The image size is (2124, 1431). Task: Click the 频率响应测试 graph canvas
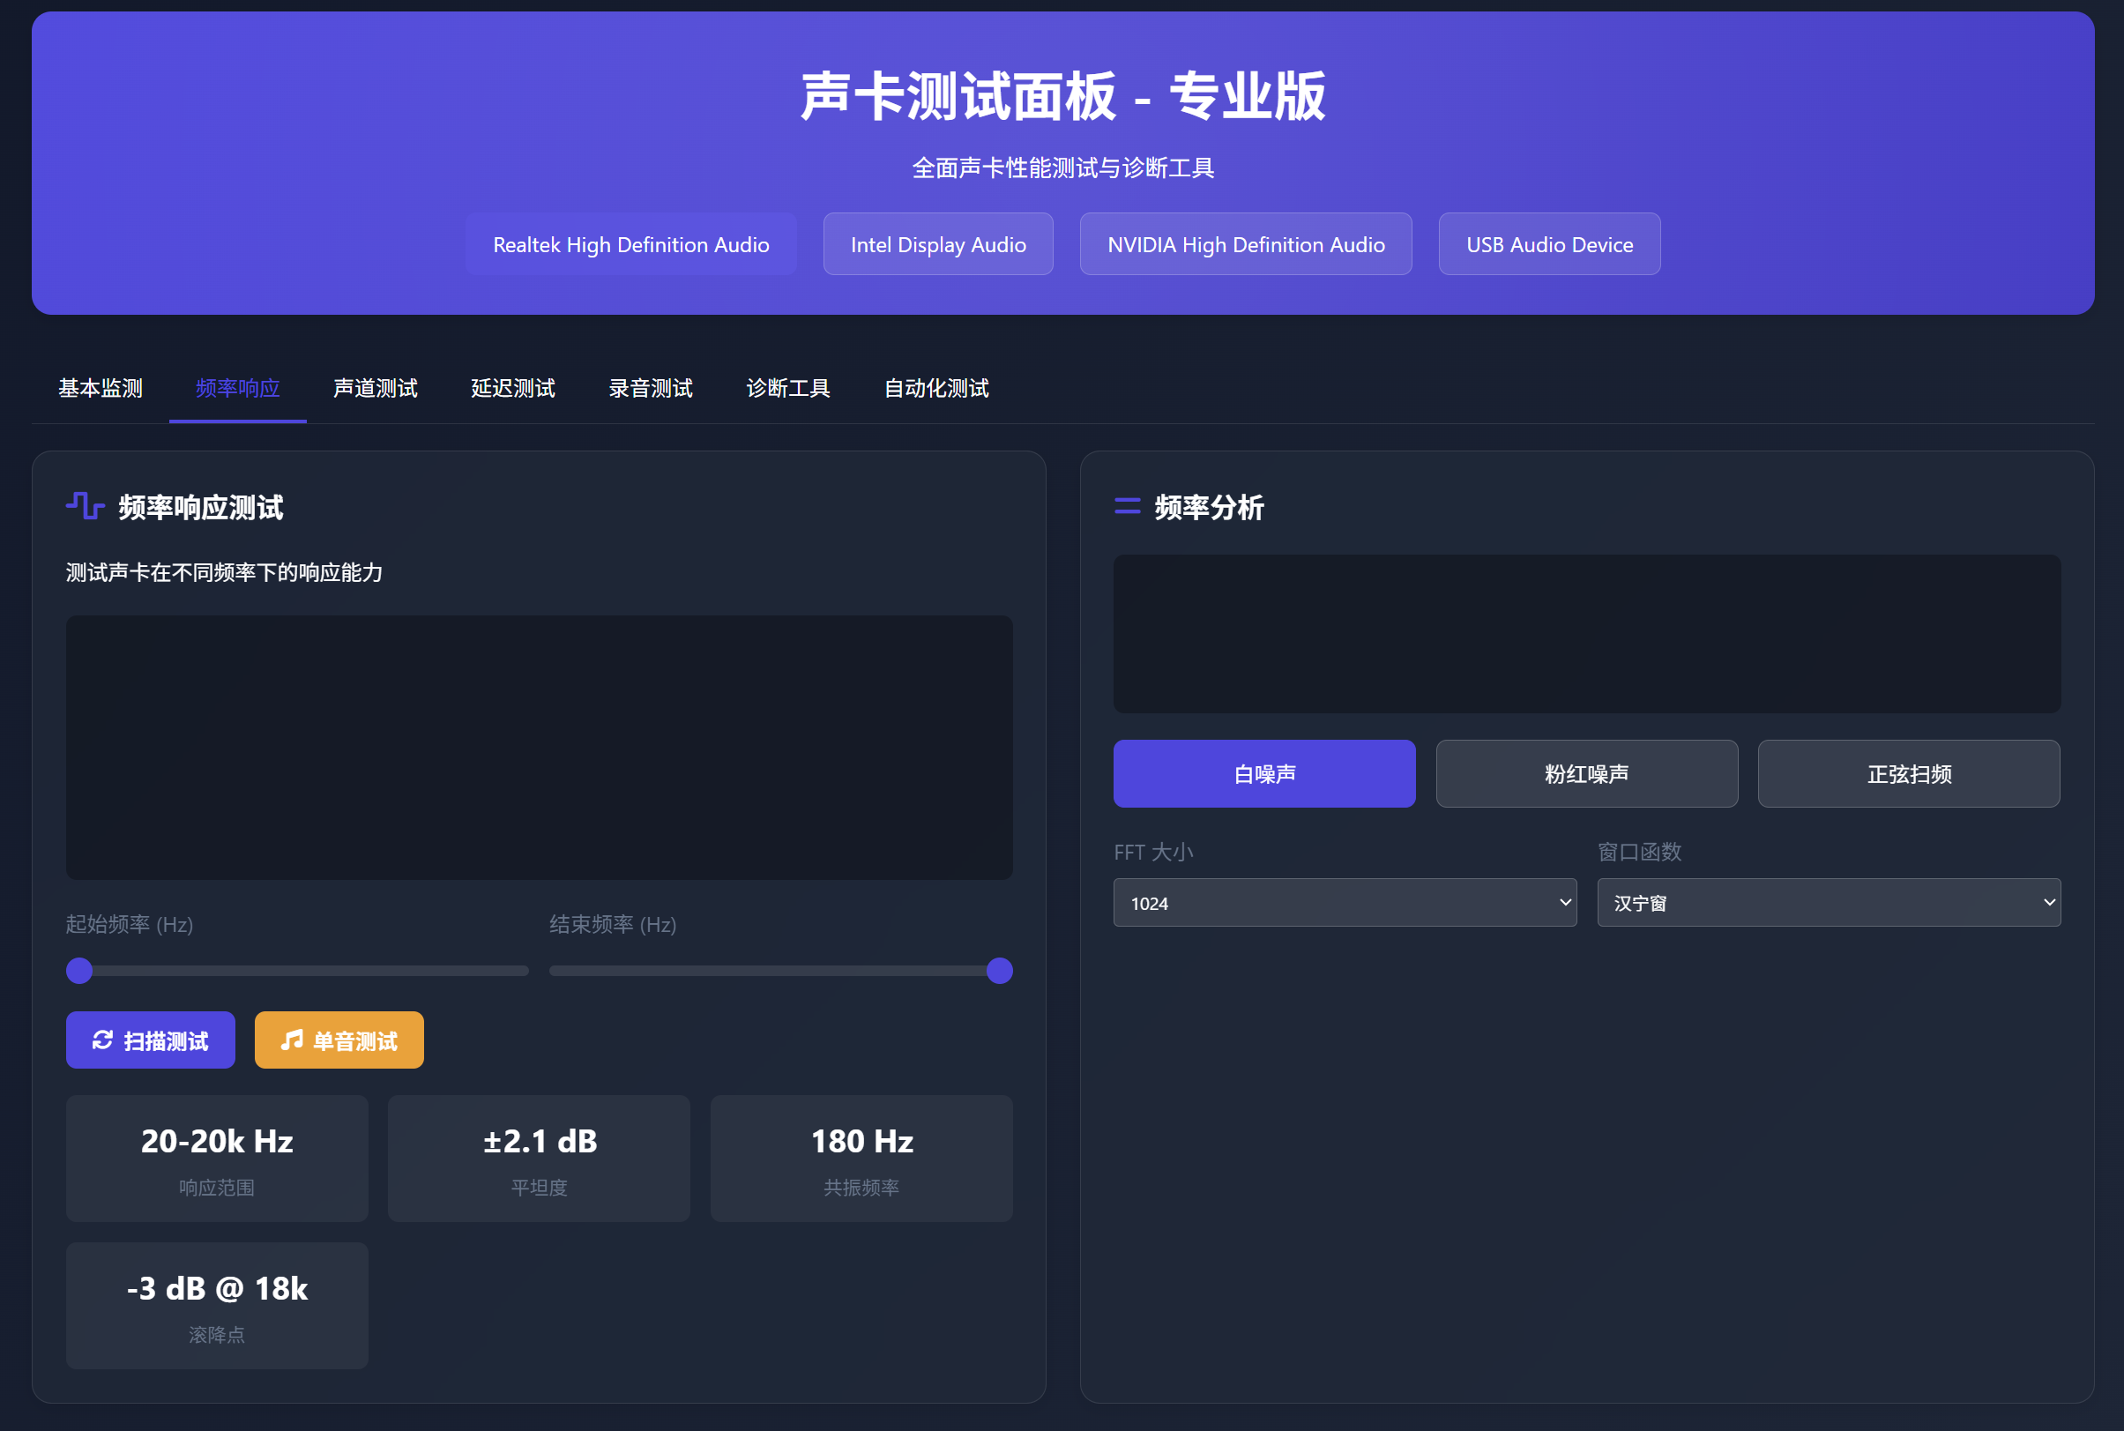coord(539,748)
